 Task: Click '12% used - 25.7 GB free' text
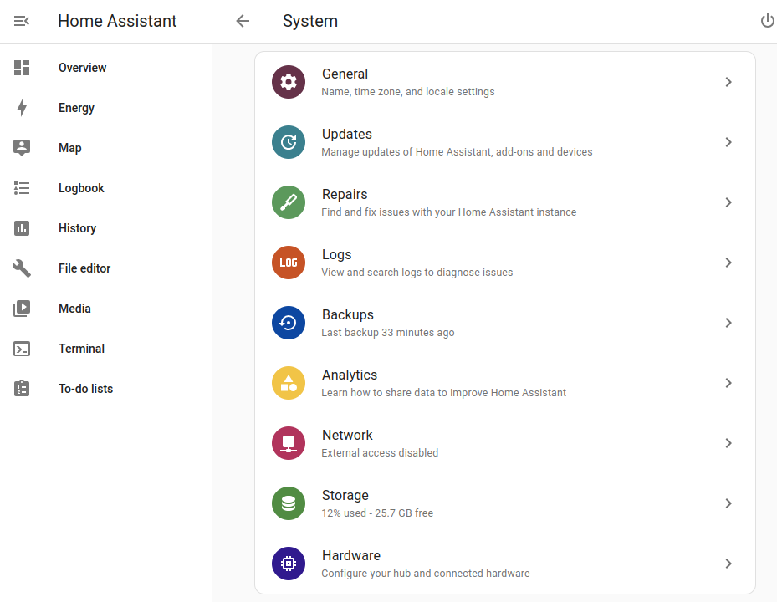tap(377, 513)
